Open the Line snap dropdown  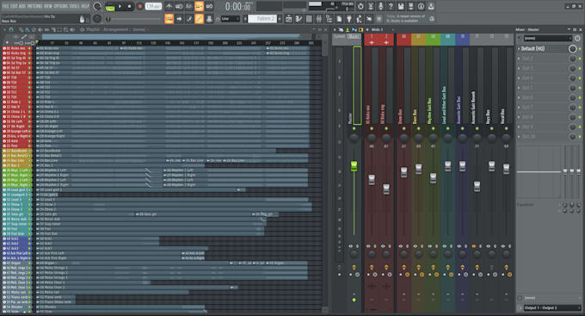(231, 19)
